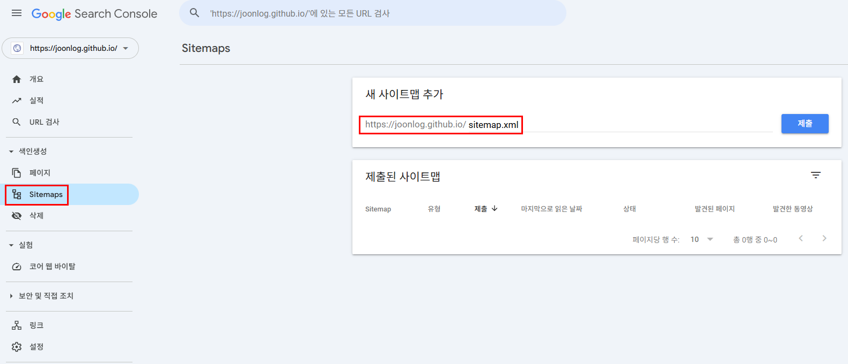The height and width of the screenshot is (364, 848).
Task: Click the 발견한 동영상 column header
Action: [x=793, y=209]
